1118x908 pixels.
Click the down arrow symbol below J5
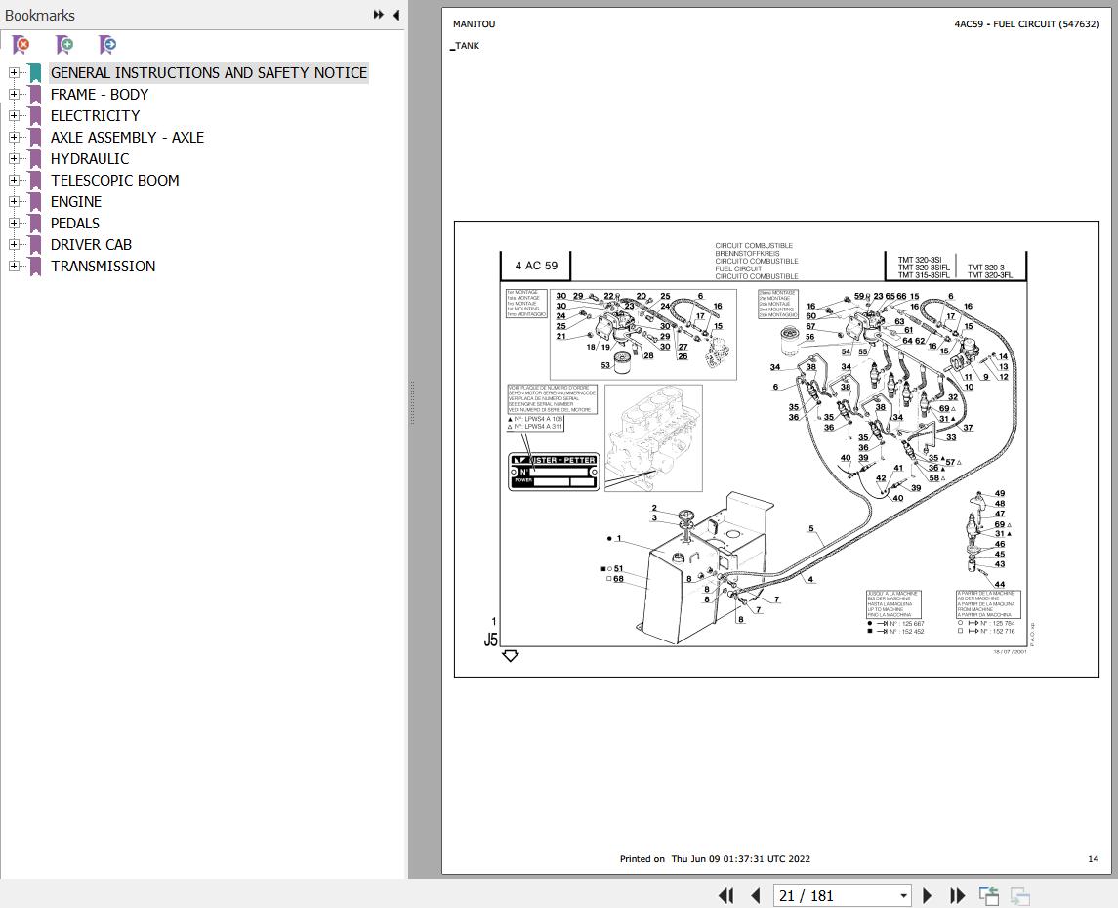[x=511, y=656]
